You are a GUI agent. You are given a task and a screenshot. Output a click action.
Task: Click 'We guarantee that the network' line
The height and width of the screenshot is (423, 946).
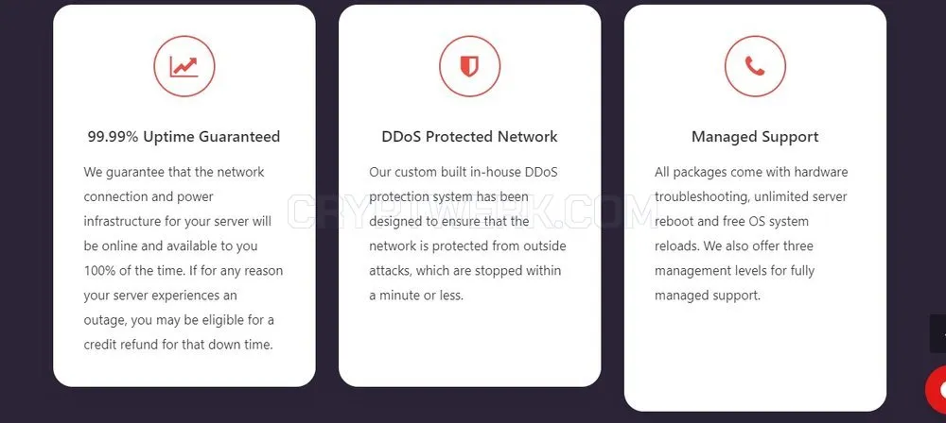[x=174, y=173]
